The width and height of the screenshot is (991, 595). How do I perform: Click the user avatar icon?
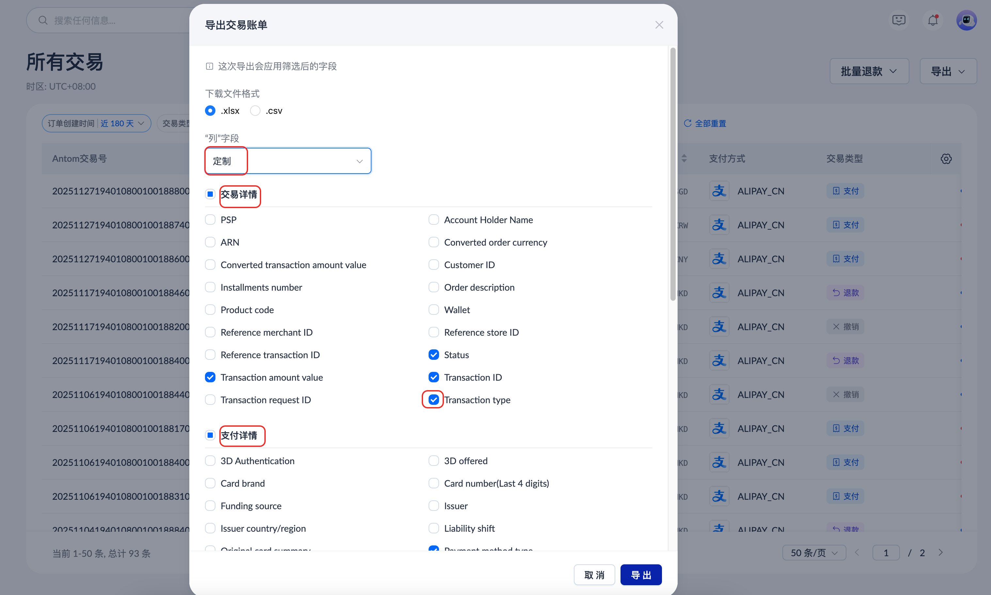click(x=966, y=20)
